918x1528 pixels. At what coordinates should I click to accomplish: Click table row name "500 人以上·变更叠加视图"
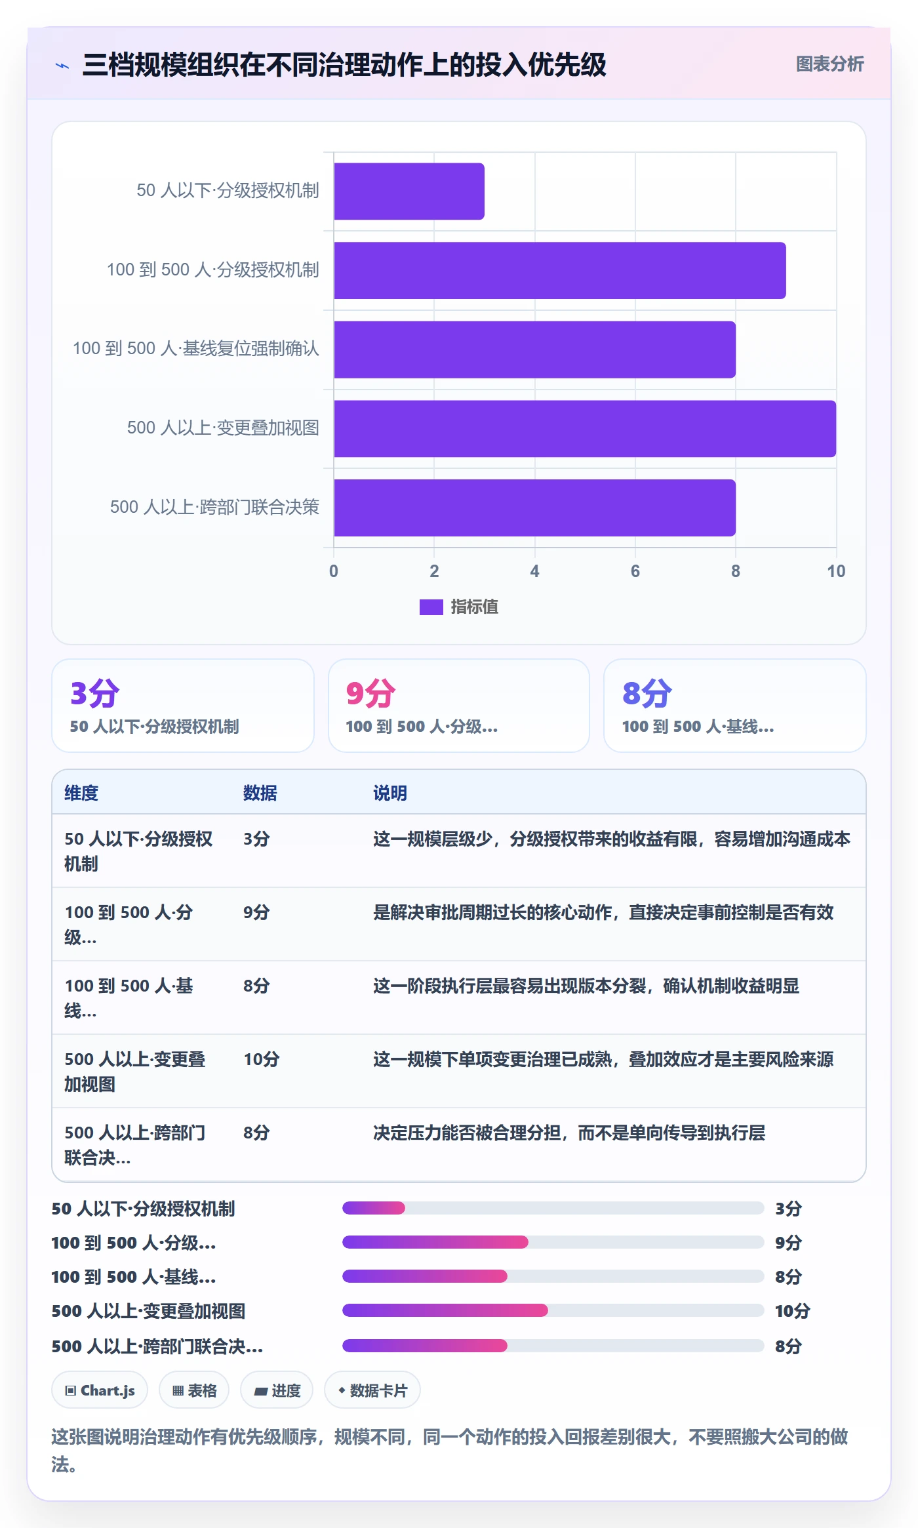coord(135,1072)
